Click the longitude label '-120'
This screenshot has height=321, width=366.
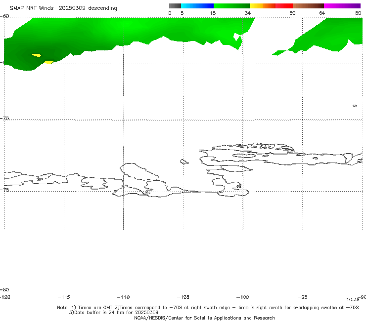click(x=5, y=297)
